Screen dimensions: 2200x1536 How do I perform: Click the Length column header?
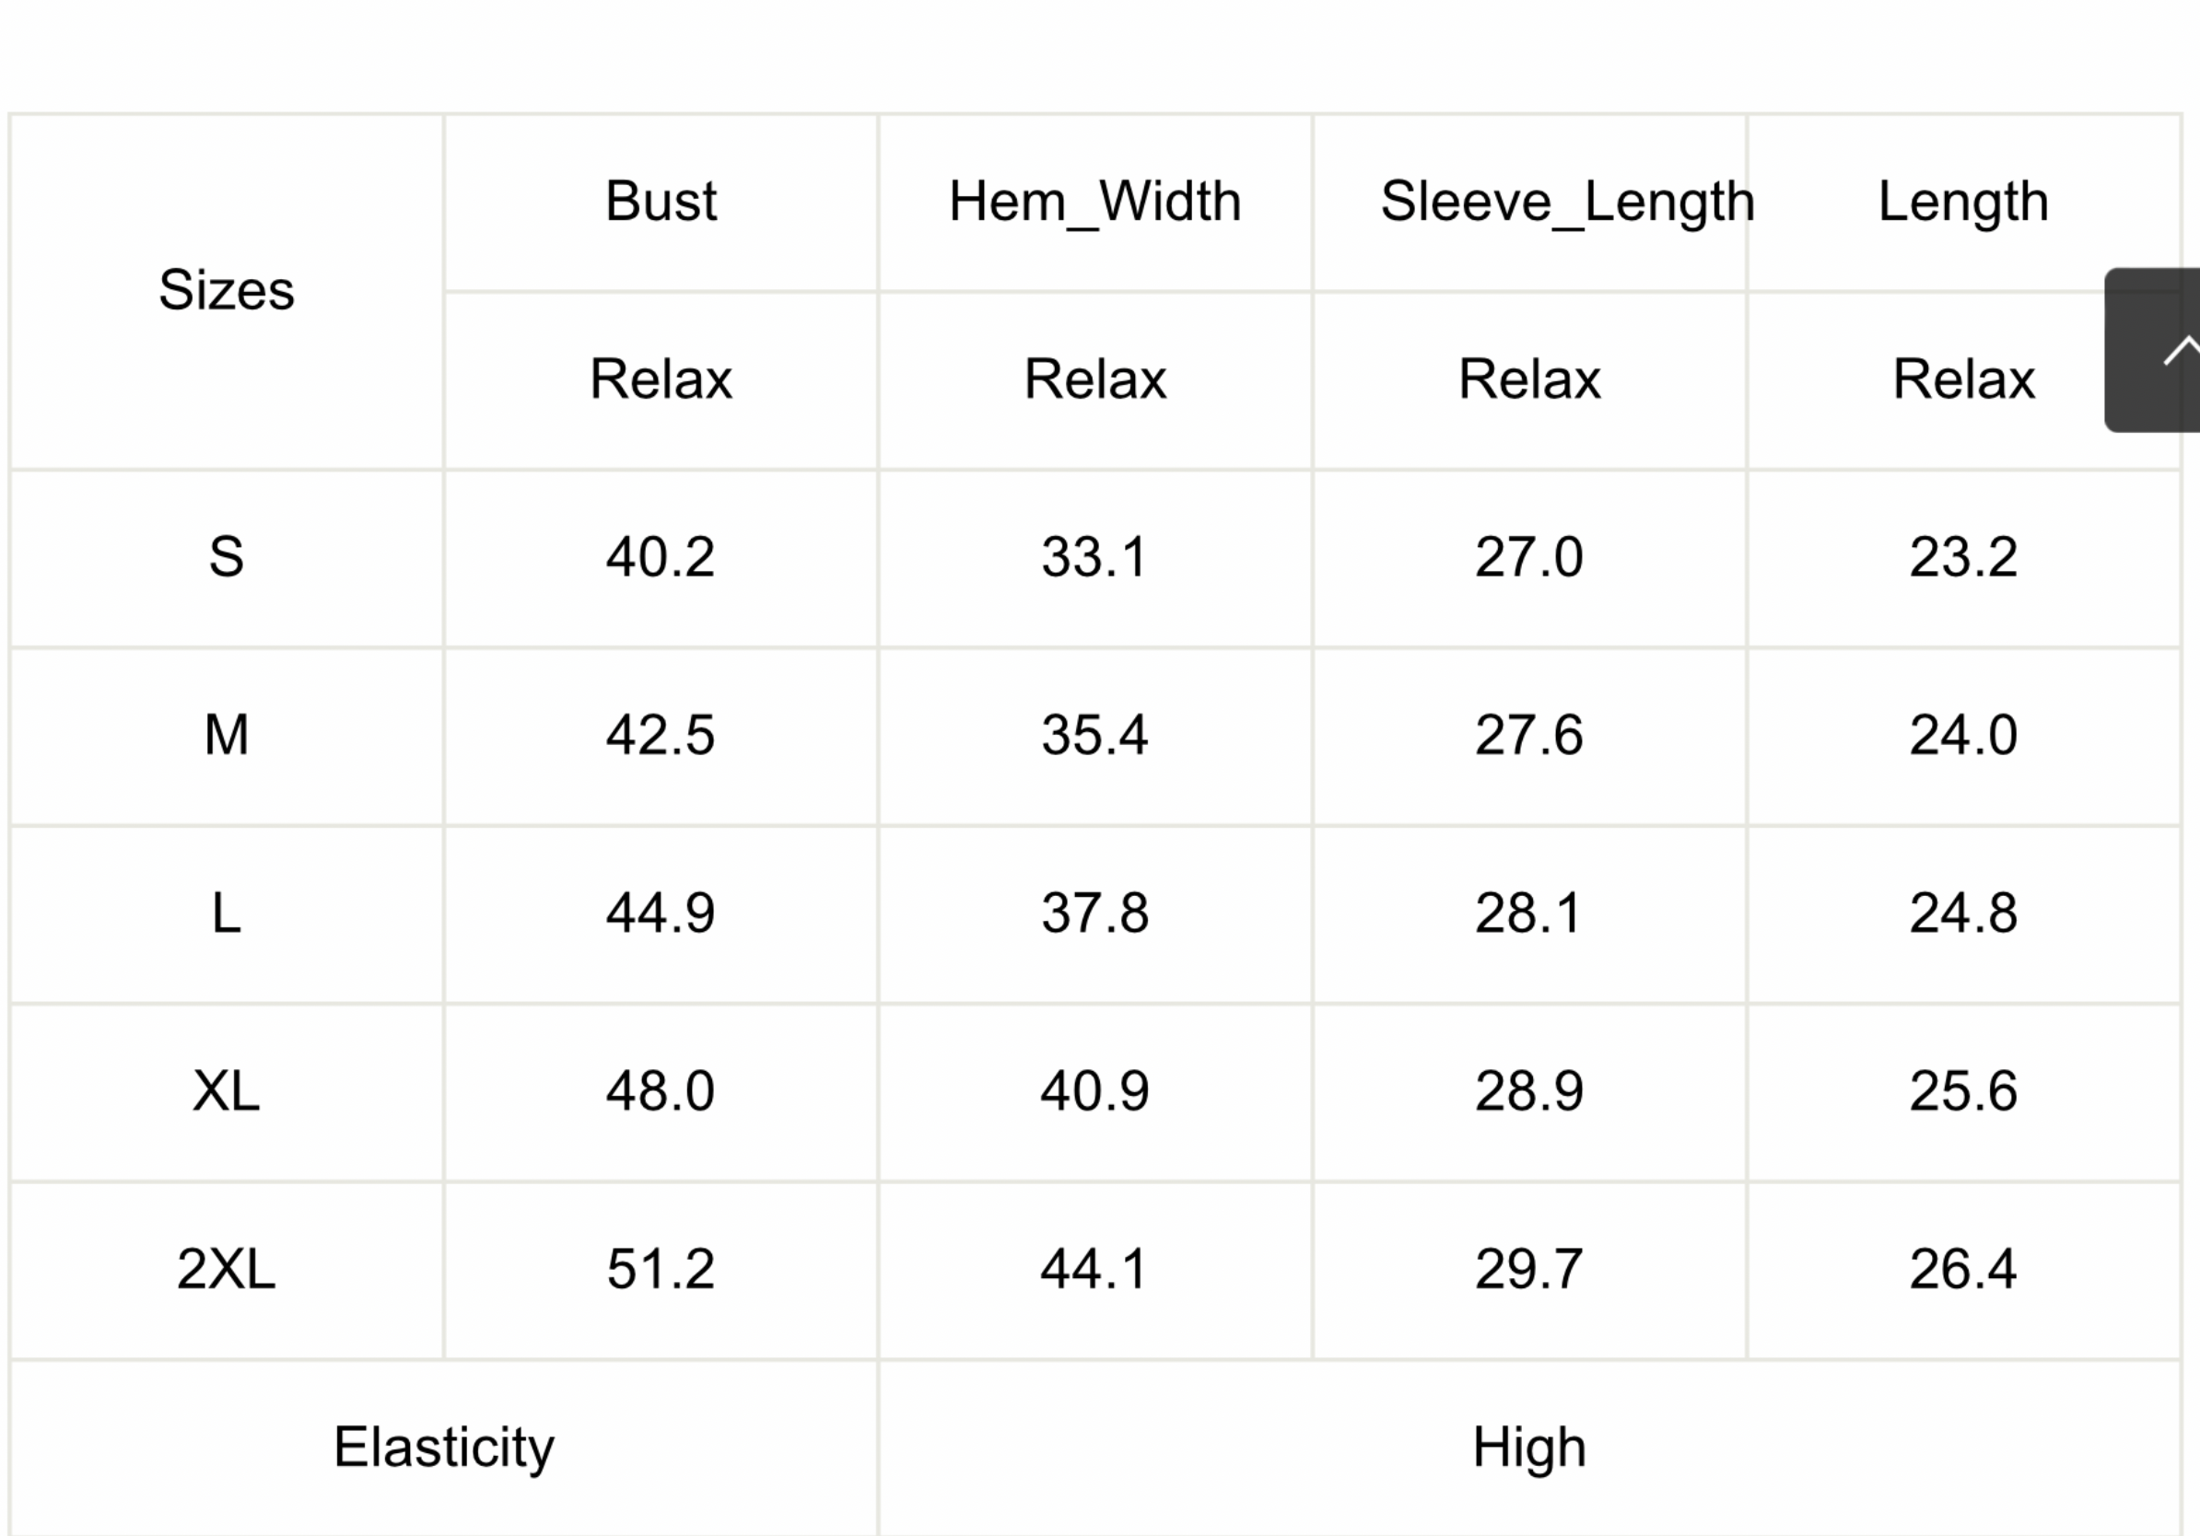(x=1963, y=202)
